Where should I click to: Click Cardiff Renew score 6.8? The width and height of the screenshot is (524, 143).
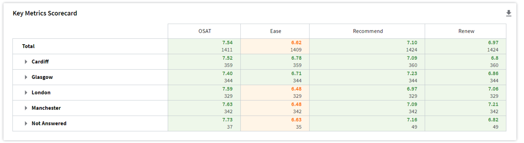pyautogui.click(x=495, y=58)
